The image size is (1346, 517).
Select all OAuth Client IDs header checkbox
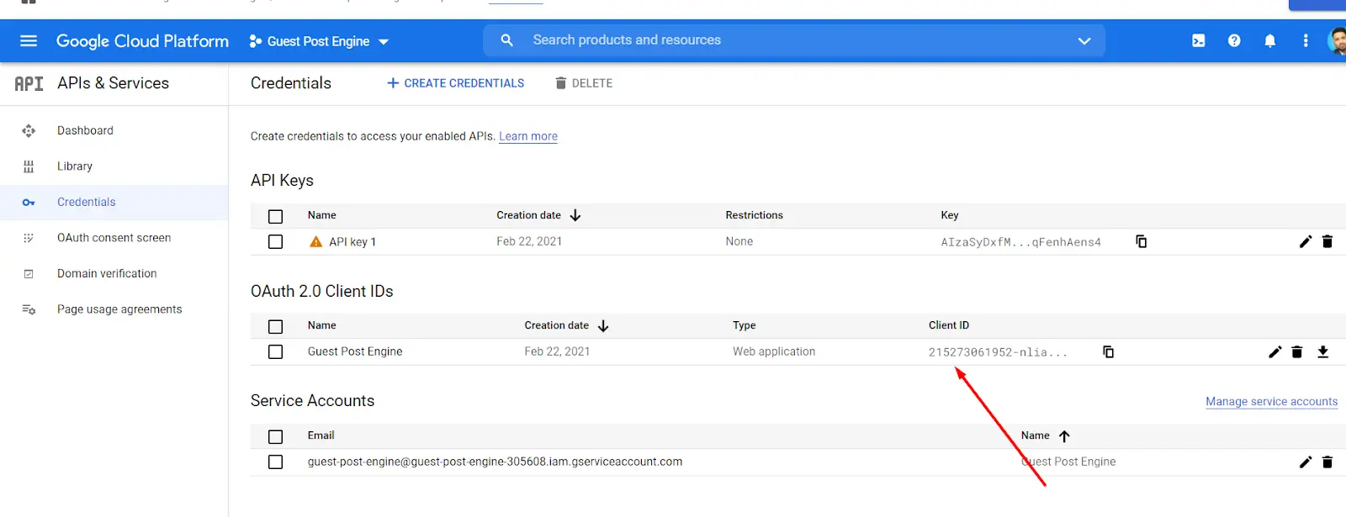(x=275, y=326)
